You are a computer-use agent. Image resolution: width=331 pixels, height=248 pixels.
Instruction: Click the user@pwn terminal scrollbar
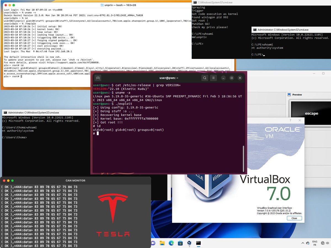[x=243, y=158]
